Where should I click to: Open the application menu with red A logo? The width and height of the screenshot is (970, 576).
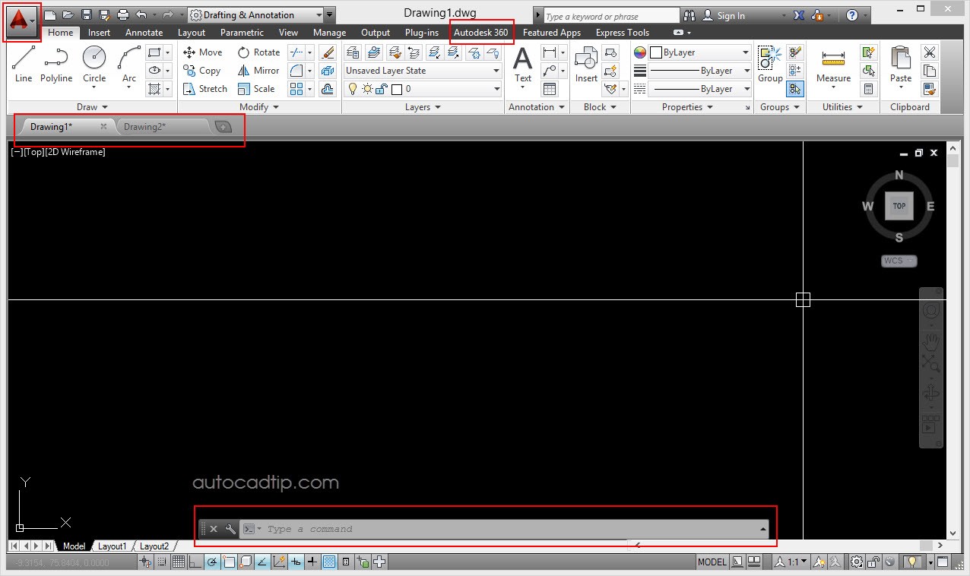pyautogui.click(x=22, y=21)
